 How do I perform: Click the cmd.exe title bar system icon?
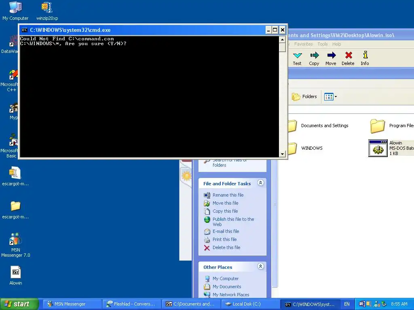[x=24, y=30]
